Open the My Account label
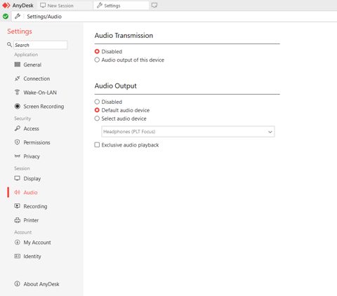Screen dimensions: 337x296 coord(37,243)
